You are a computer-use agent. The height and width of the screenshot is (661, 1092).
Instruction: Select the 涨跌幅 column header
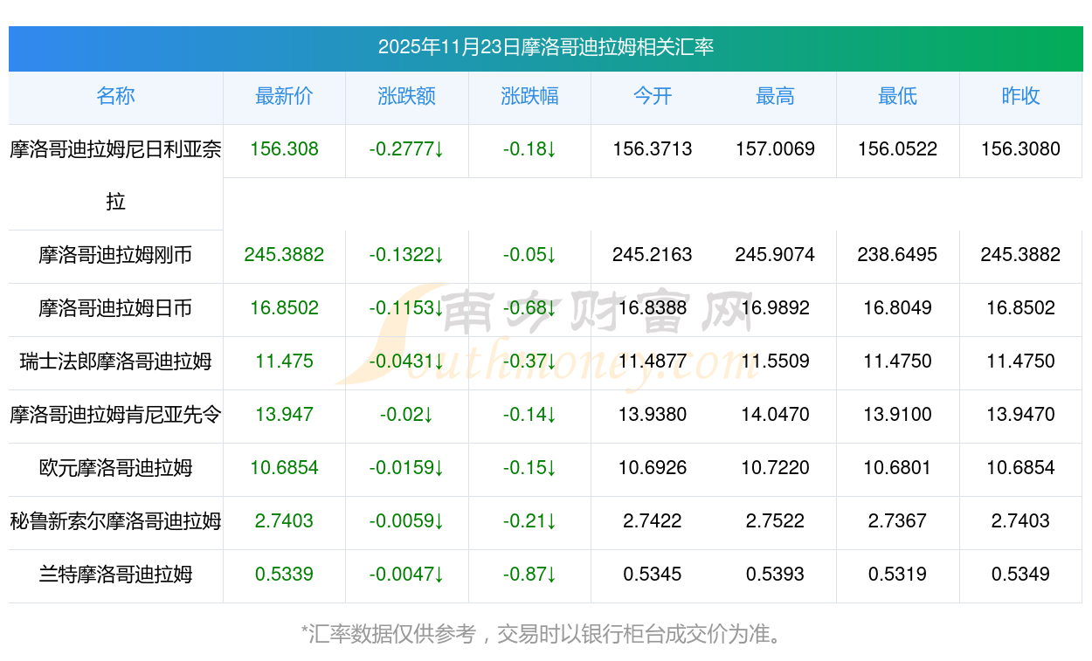[529, 96]
